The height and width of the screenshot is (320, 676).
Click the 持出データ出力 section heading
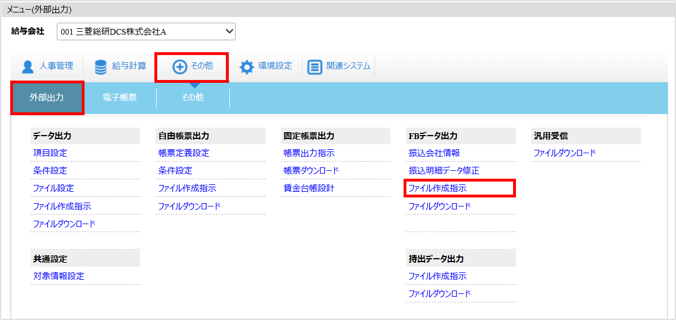[436, 259]
